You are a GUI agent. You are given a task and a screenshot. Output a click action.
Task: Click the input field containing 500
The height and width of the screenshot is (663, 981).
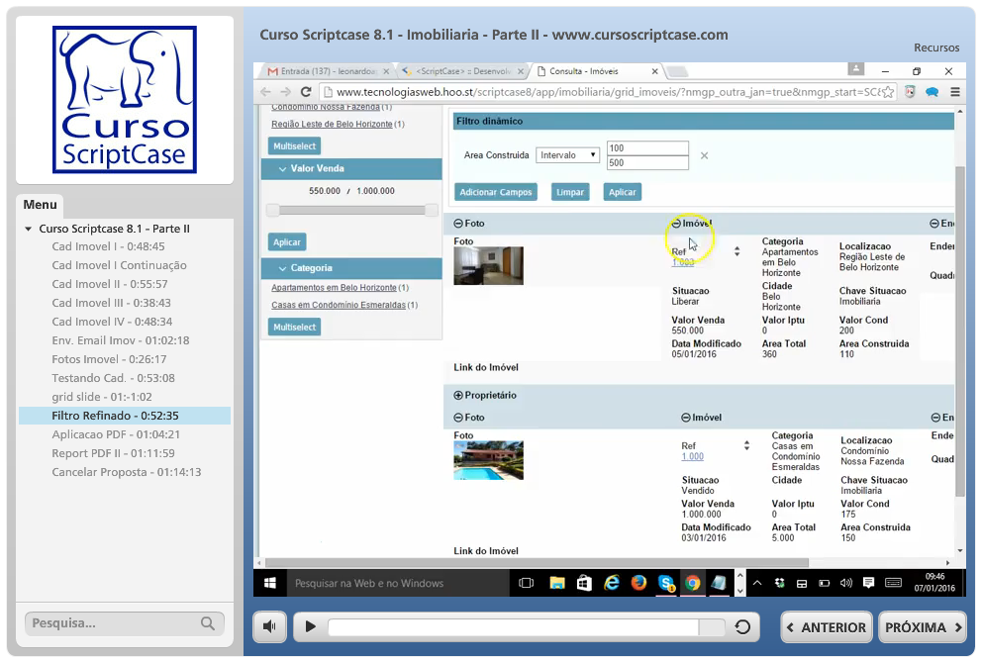[x=647, y=162]
